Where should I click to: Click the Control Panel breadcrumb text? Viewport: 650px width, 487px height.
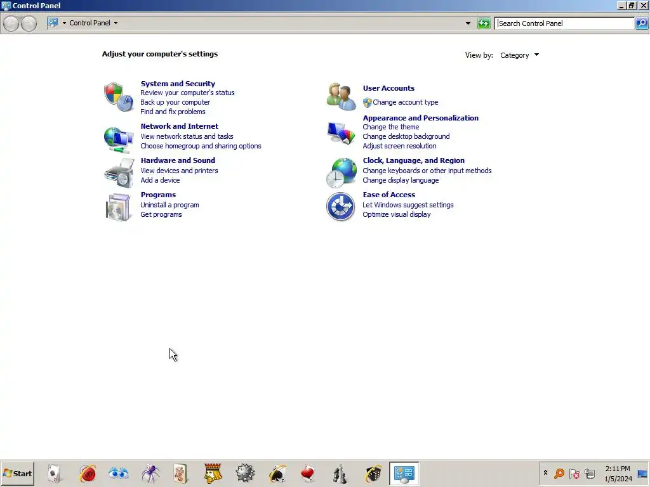90,23
